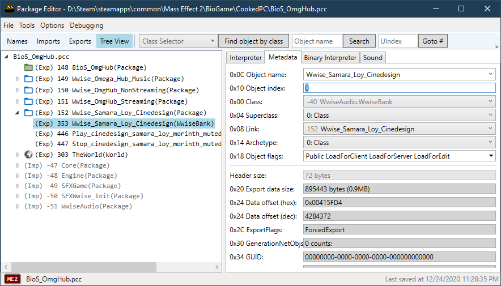The width and height of the screenshot is (501, 286).
Task: Switch to the Binary Interpreter tab
Action: coord(330,58)
